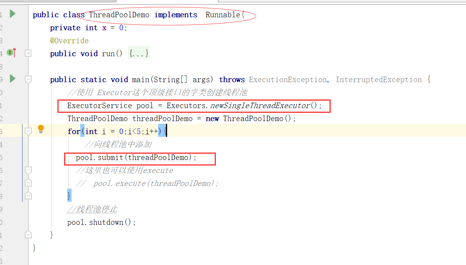Click 'ExecutionException' in throws clause

[x=288, y=80]
